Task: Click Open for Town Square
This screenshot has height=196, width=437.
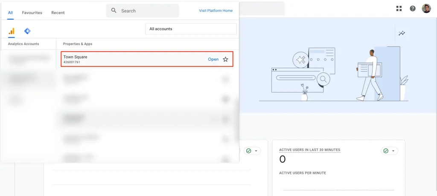Action: pos(213,59)
